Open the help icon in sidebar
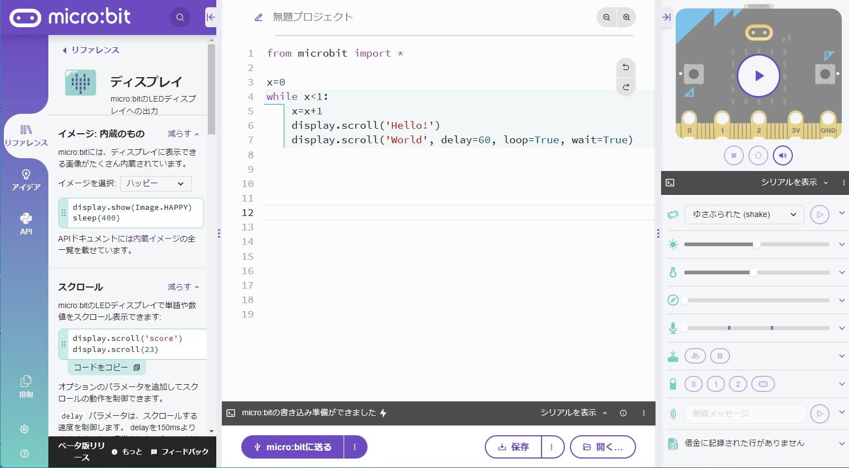 pos(24,454)
